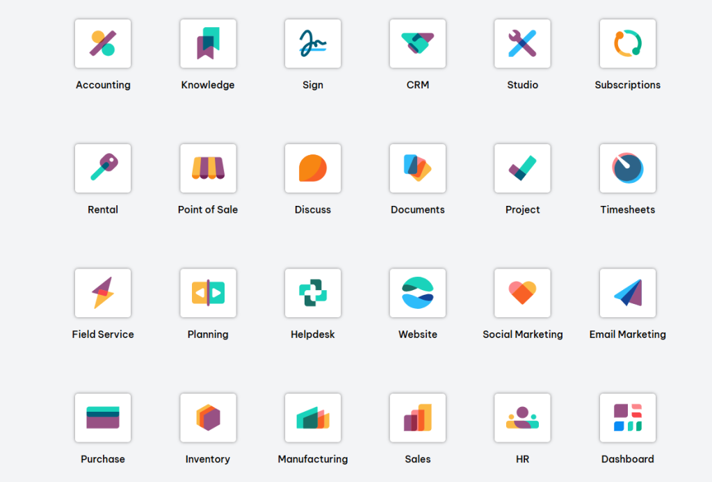Click the Website globe icon
Image resolution: width=712 pixels, height=482 pixels.
point(418,293)
